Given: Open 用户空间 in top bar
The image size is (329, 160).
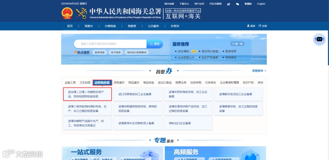Looking at the screenshot, I should 199,4.
